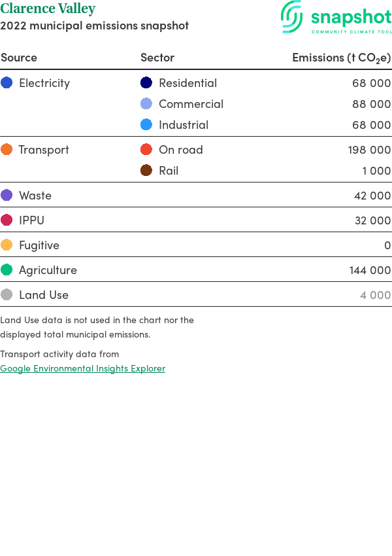Click the blue Electricity source dot
The height and width of the screenshot is (556, 392).
point(7,82)
